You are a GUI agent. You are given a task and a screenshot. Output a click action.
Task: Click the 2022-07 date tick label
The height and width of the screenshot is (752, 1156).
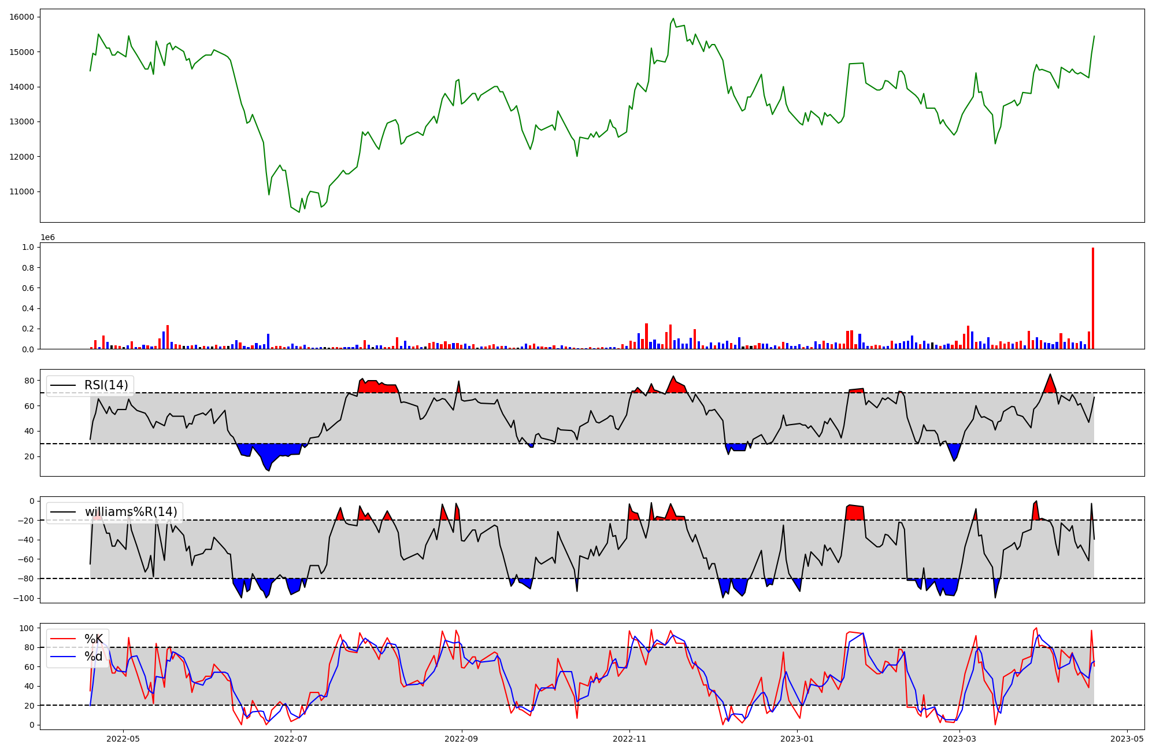coord(291,739)
